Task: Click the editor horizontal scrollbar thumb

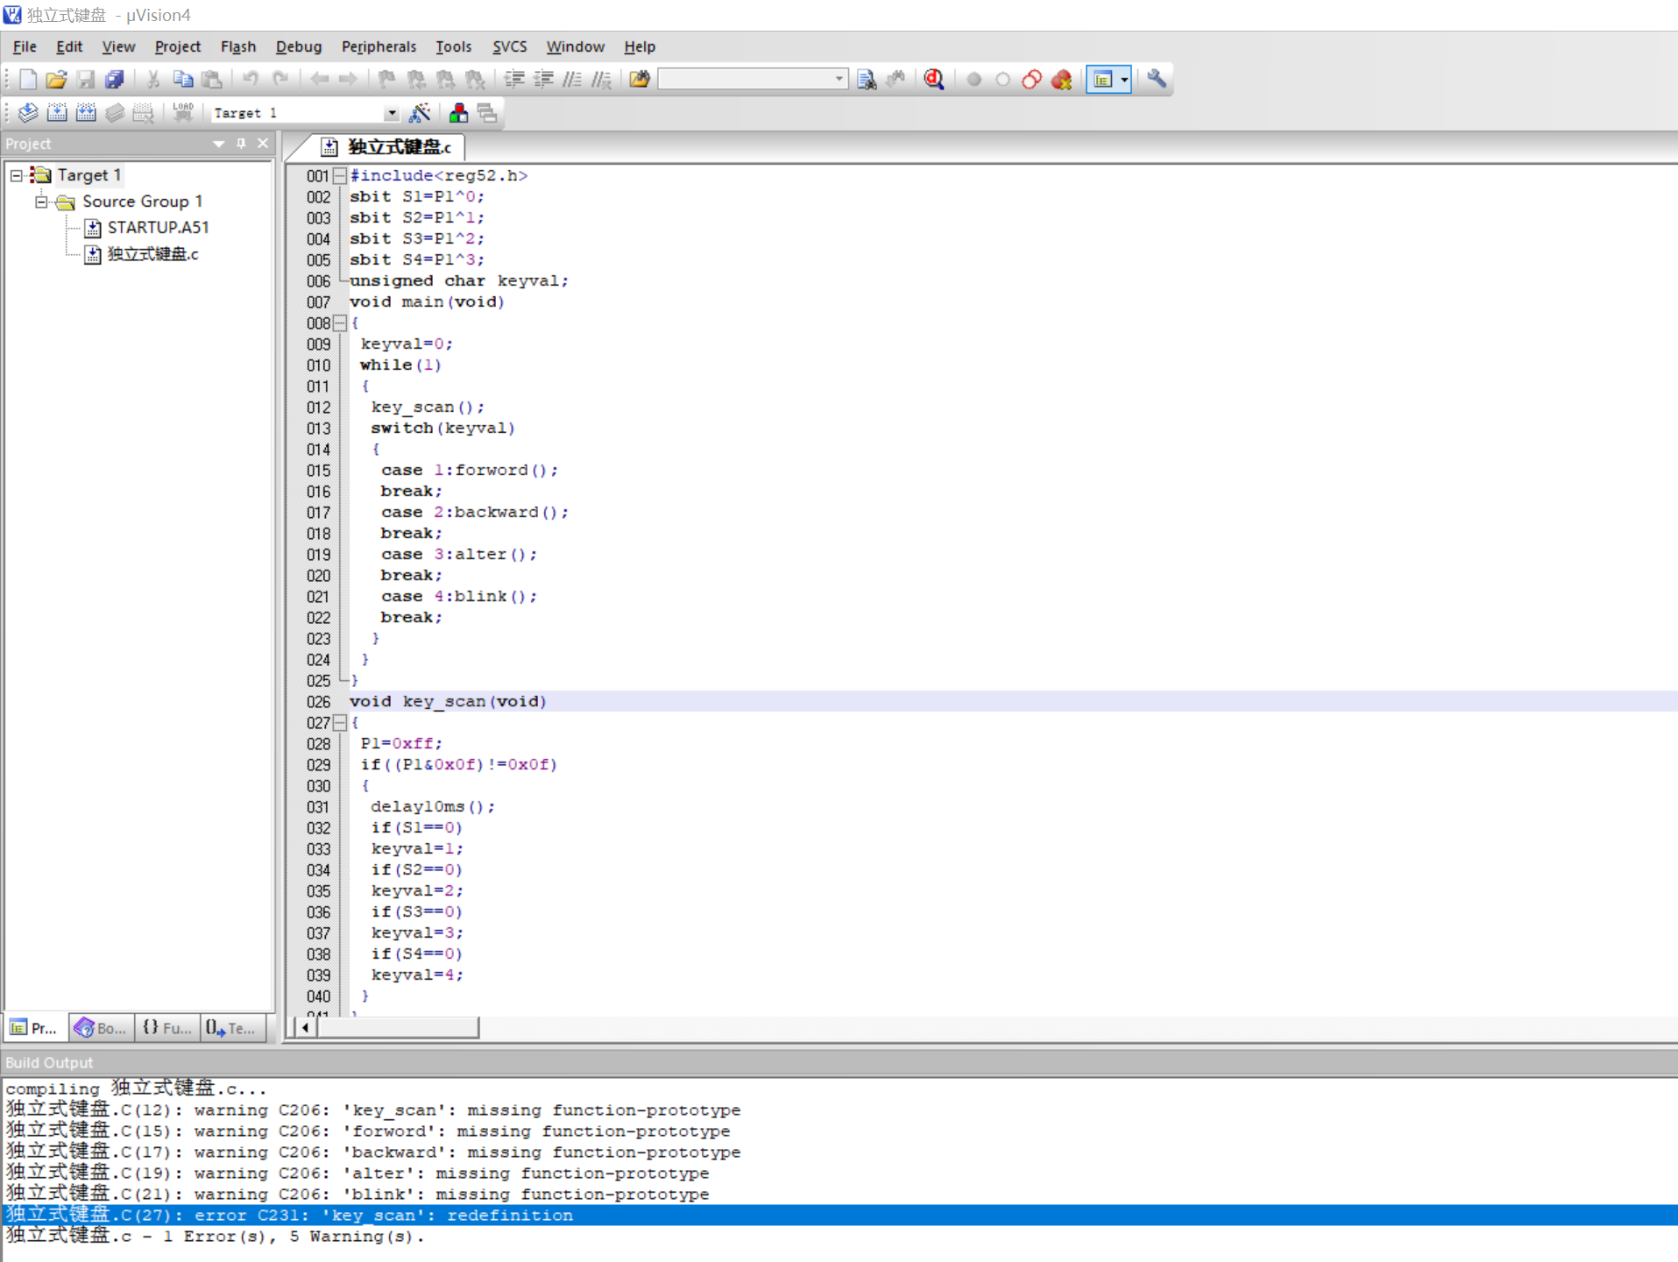Action: pos(398,1027)
